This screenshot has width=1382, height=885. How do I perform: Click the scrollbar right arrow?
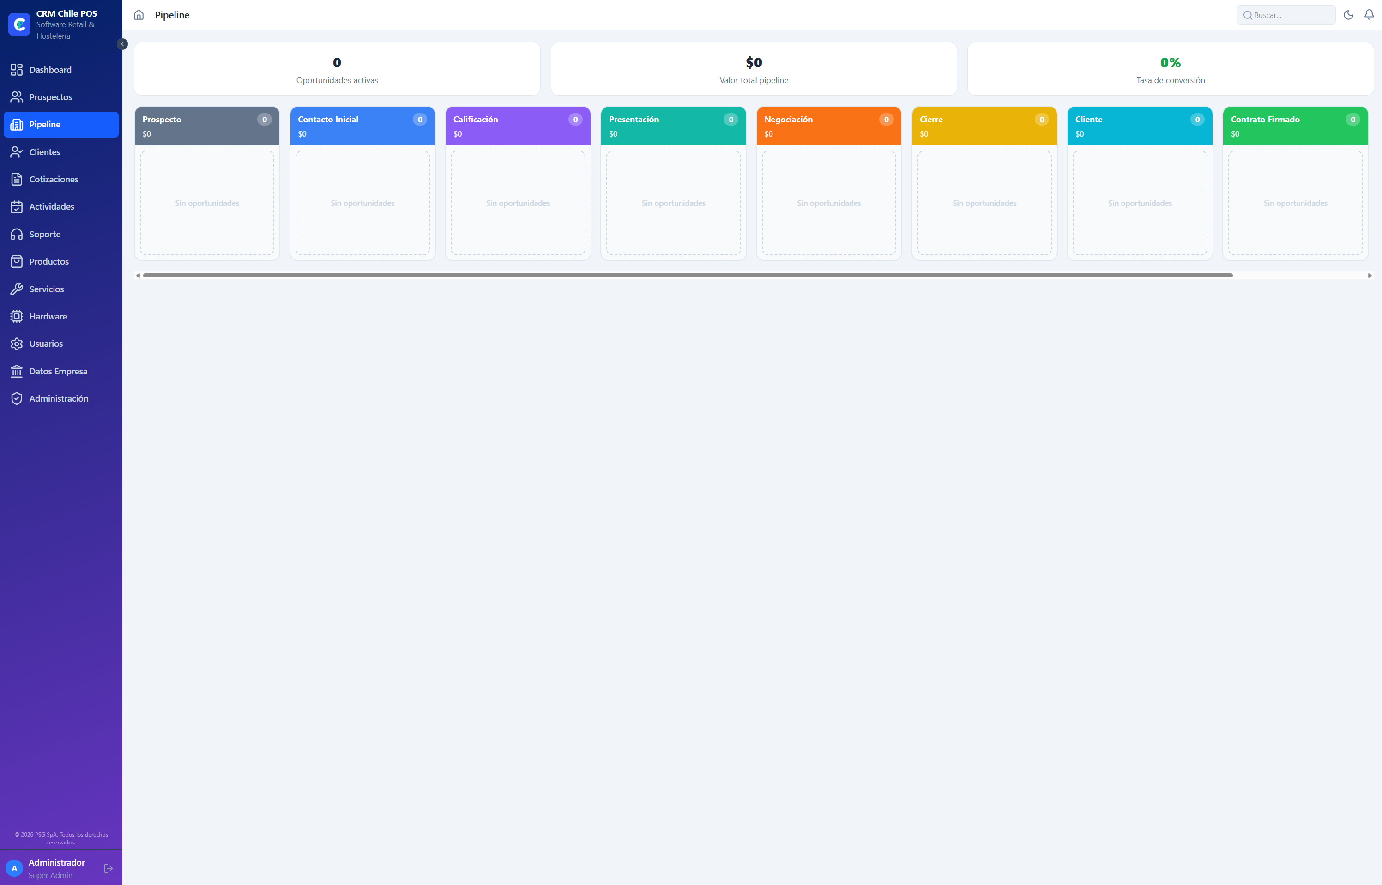(x=1370, y=275)
